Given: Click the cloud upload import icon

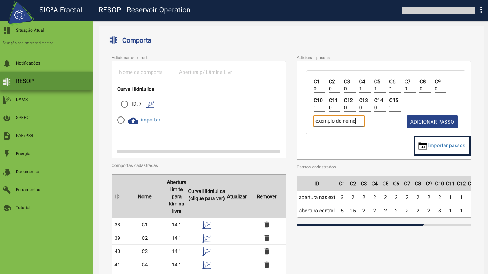Looking at the screenshot, I should point(133,120).
